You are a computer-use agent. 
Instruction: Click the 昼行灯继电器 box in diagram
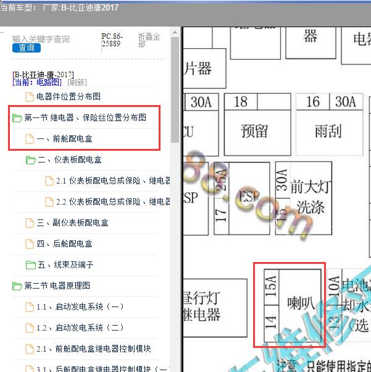click(x=215, y=308)
